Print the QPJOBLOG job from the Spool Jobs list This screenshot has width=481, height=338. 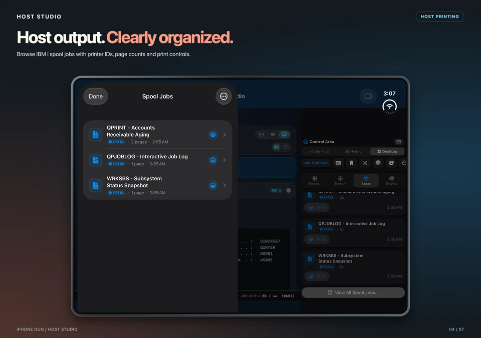click(x=213, y=160)
